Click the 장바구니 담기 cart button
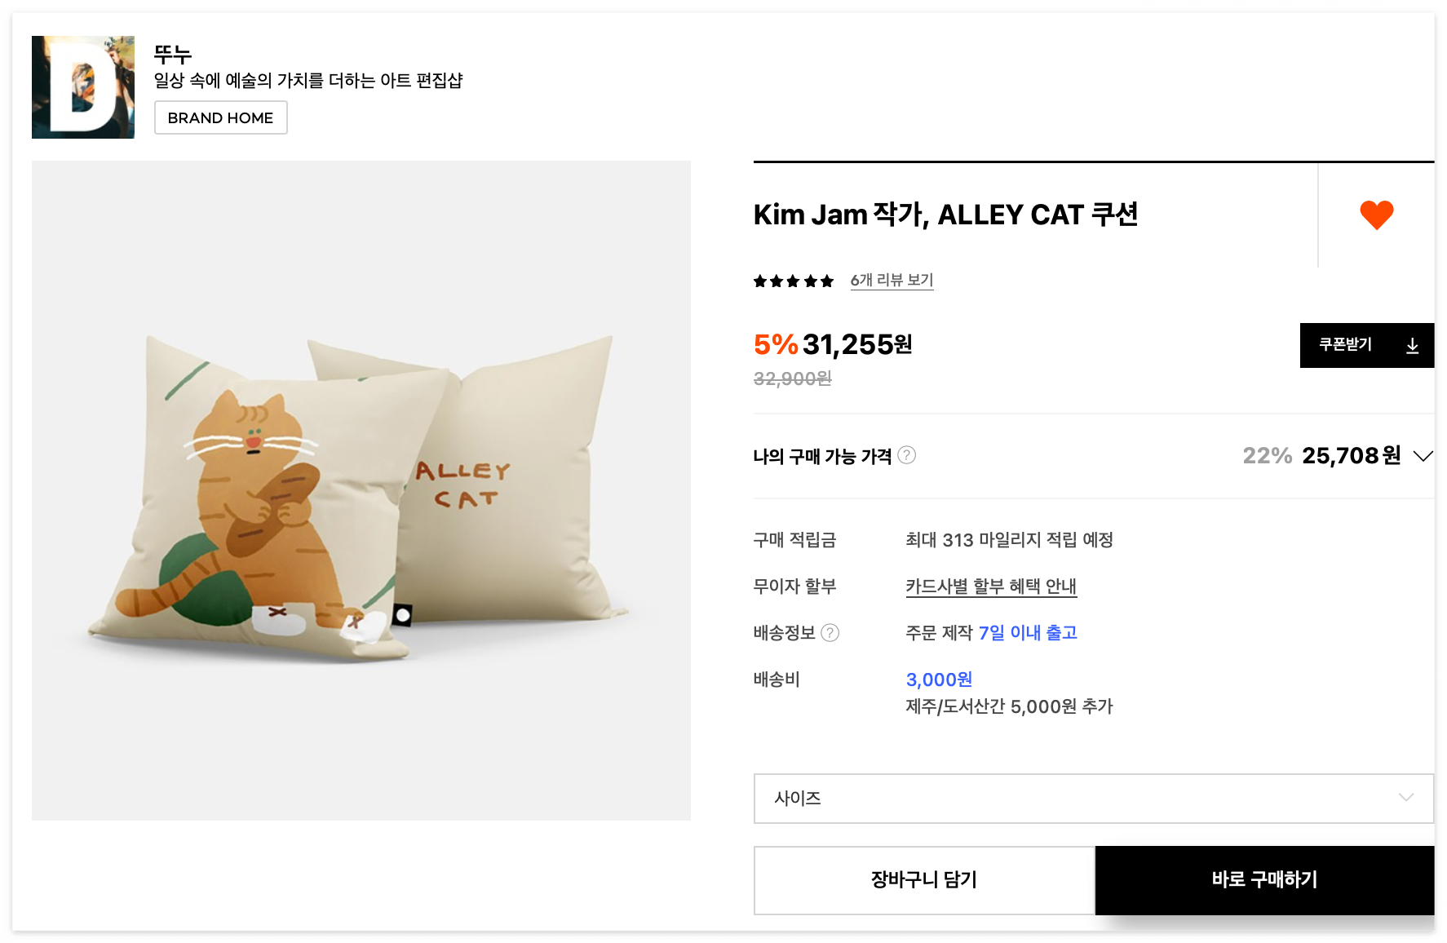1447x943 pixels. click(x=923, y=880)
